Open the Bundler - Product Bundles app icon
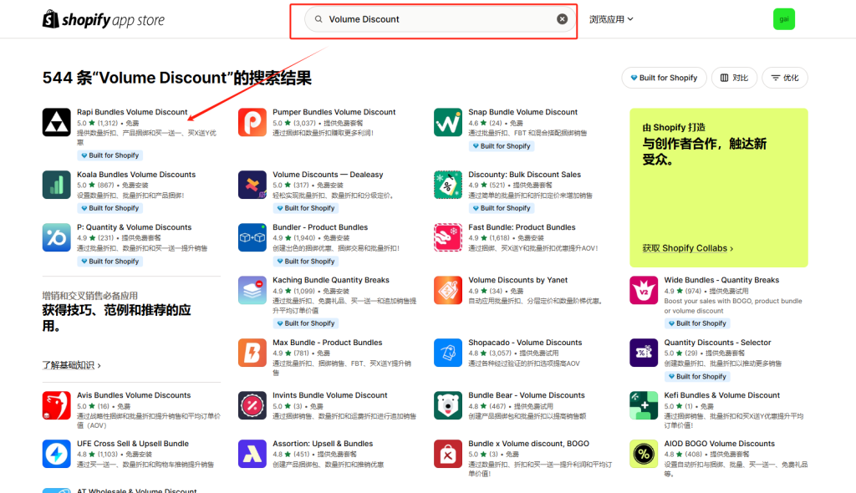The width and height of the screenshot is (856, 493). (x=252, y=239)
